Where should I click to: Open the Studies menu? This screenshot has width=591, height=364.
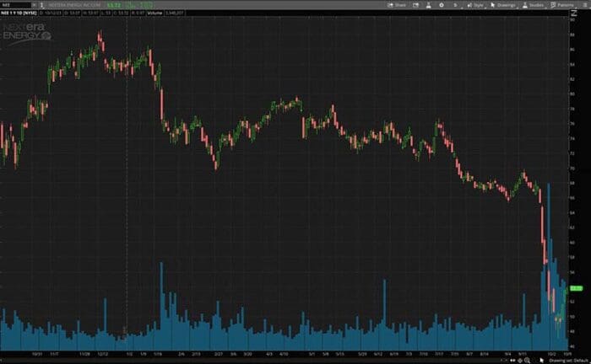point(533,5)
